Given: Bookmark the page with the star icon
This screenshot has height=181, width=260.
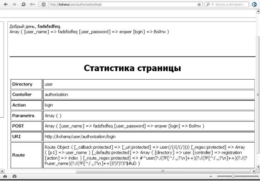Looking at the screenshot, I should [199, 4].
